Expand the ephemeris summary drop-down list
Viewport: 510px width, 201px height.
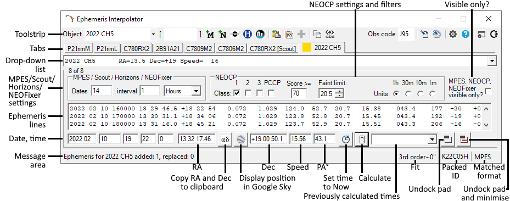pos(492,60)
